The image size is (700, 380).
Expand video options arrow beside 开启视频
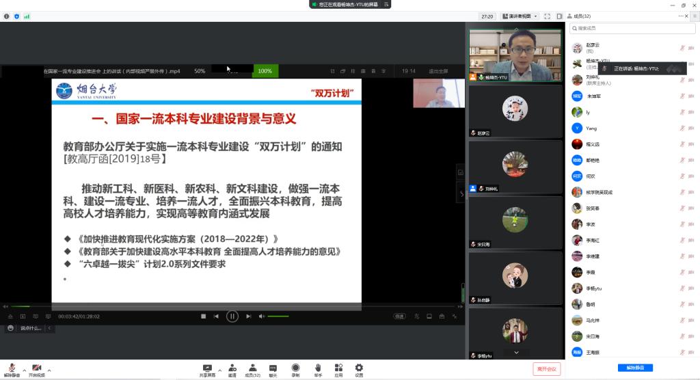(49, 370)
